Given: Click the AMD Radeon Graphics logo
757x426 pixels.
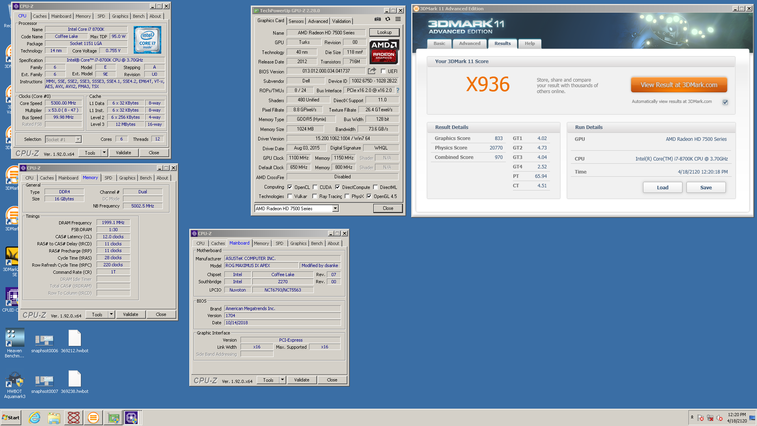Looking at the screenshot, I should pos(384,52).
